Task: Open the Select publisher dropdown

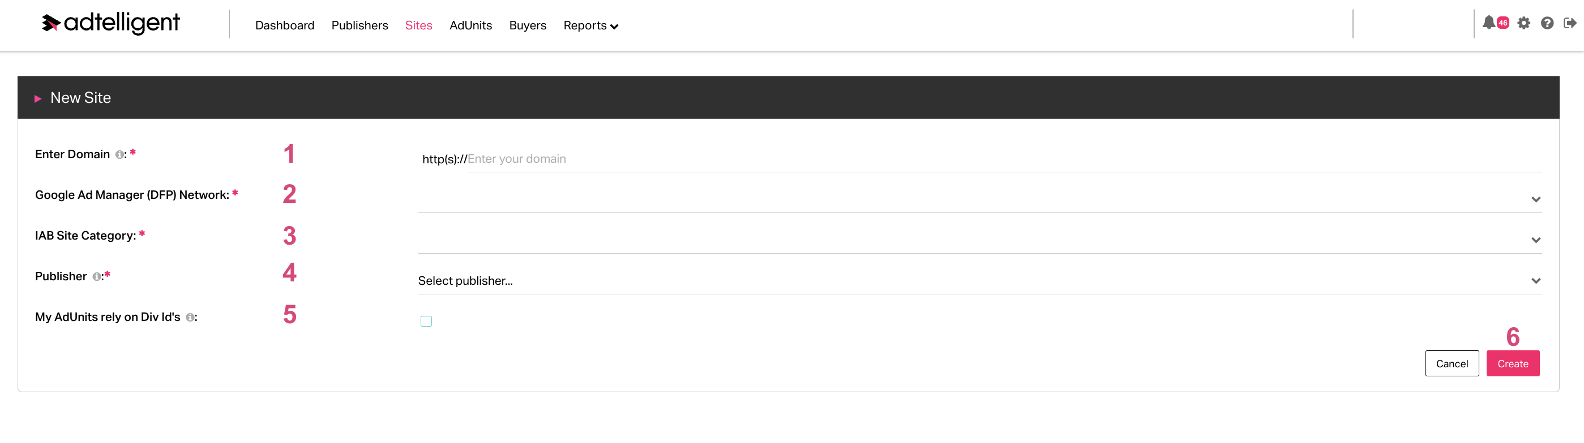Action: pyautogui.click(x=979, y=280)
